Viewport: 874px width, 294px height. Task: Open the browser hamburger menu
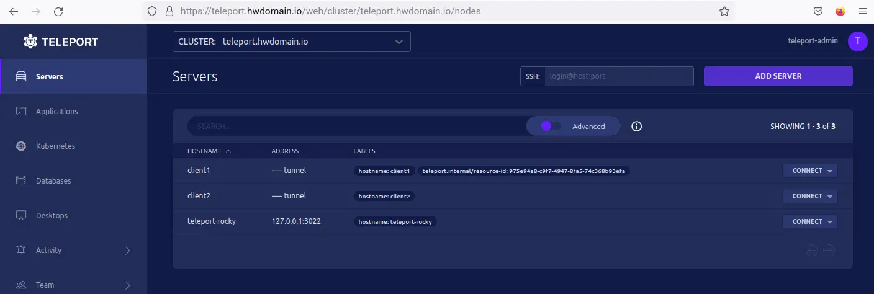click(862, 11)
